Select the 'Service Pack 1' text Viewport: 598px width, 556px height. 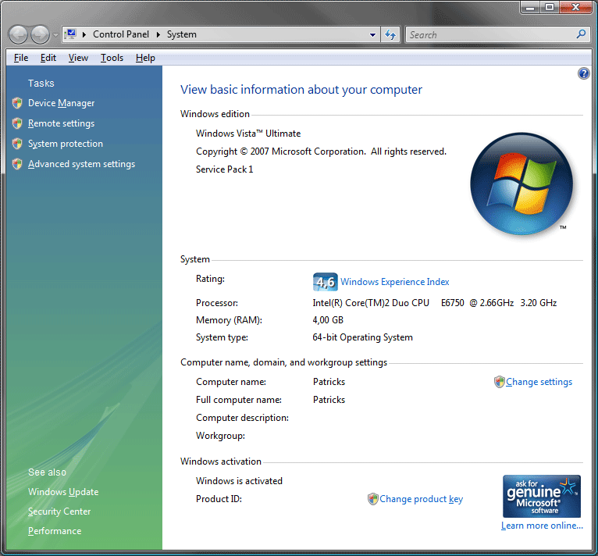tap(224, 169)
